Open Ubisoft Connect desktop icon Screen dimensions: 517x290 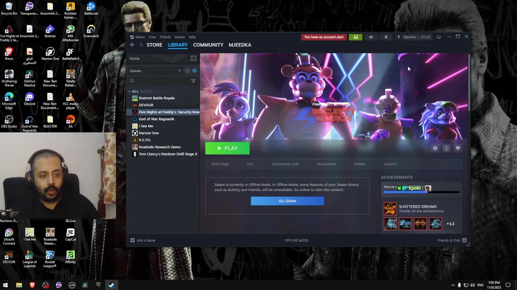point(9,237)
